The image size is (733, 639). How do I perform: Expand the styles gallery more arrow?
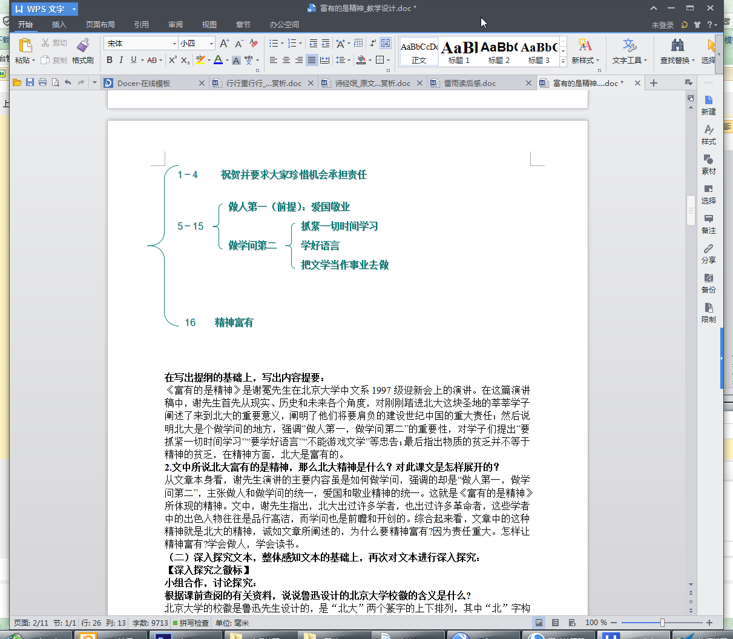click(563, 61)
